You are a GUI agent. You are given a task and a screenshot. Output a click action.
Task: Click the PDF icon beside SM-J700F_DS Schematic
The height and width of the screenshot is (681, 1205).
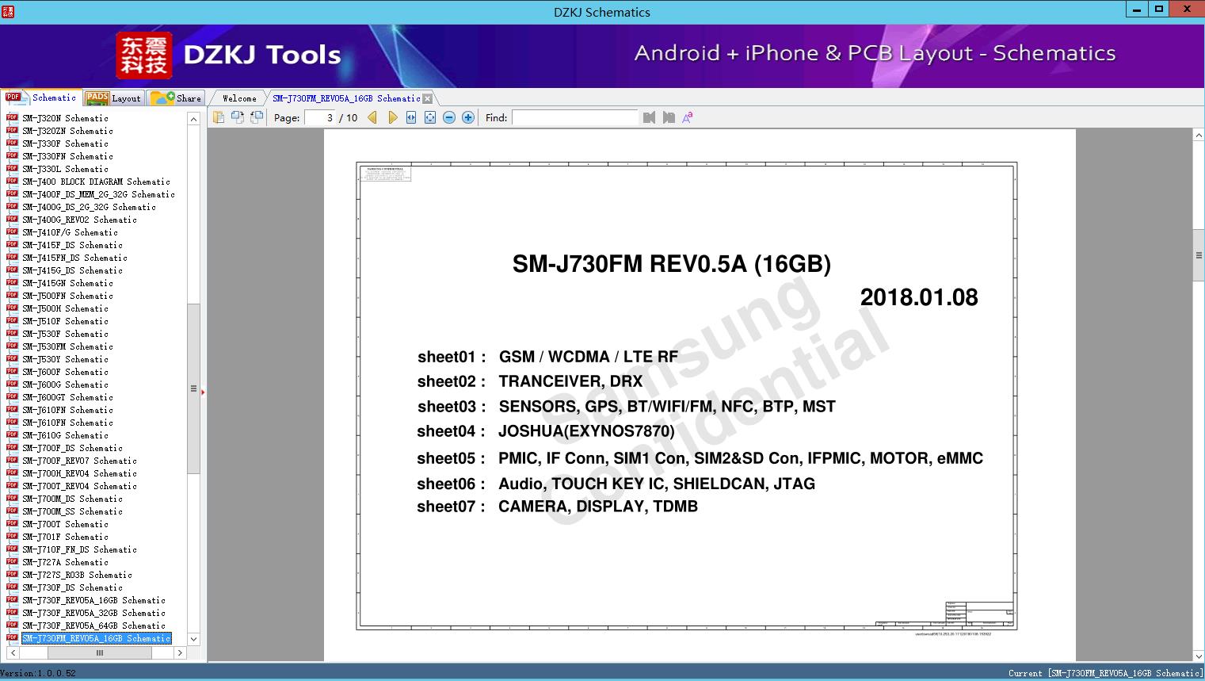coord(12,447)
